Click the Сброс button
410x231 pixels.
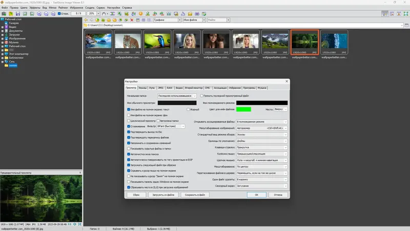coord(136,195)
